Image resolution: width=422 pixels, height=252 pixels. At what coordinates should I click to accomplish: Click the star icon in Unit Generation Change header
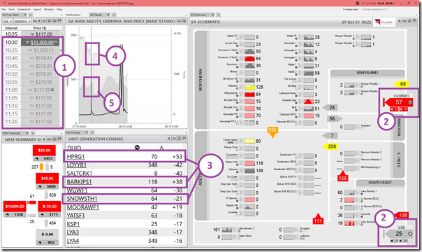coord(169,139)
